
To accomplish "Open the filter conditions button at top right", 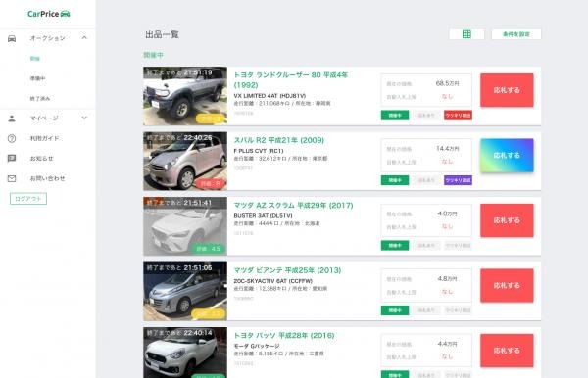I will (516, 34).
